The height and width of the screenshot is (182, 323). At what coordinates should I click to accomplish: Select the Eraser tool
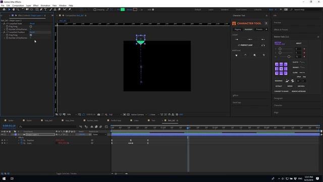pos(60,10)
